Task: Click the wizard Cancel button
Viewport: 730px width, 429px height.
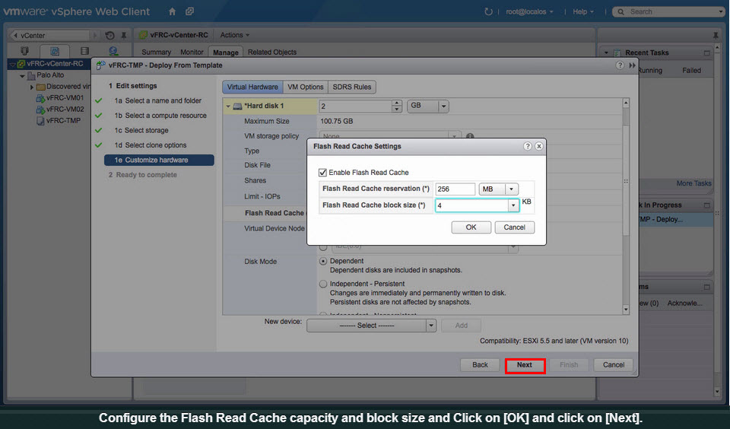Action: (614, 365)
